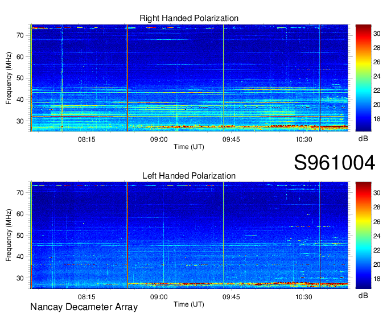Click the dB unit label under bottom color bar
The height and width of the screenshot is (314, 387).
coord(363,295)
